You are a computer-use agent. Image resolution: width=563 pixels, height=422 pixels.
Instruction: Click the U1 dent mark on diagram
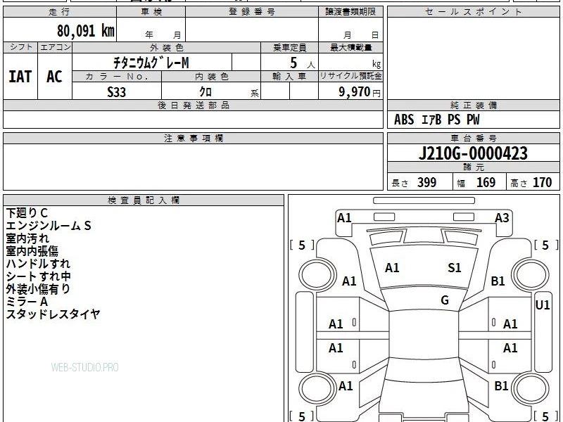click(x=543, y=305)
